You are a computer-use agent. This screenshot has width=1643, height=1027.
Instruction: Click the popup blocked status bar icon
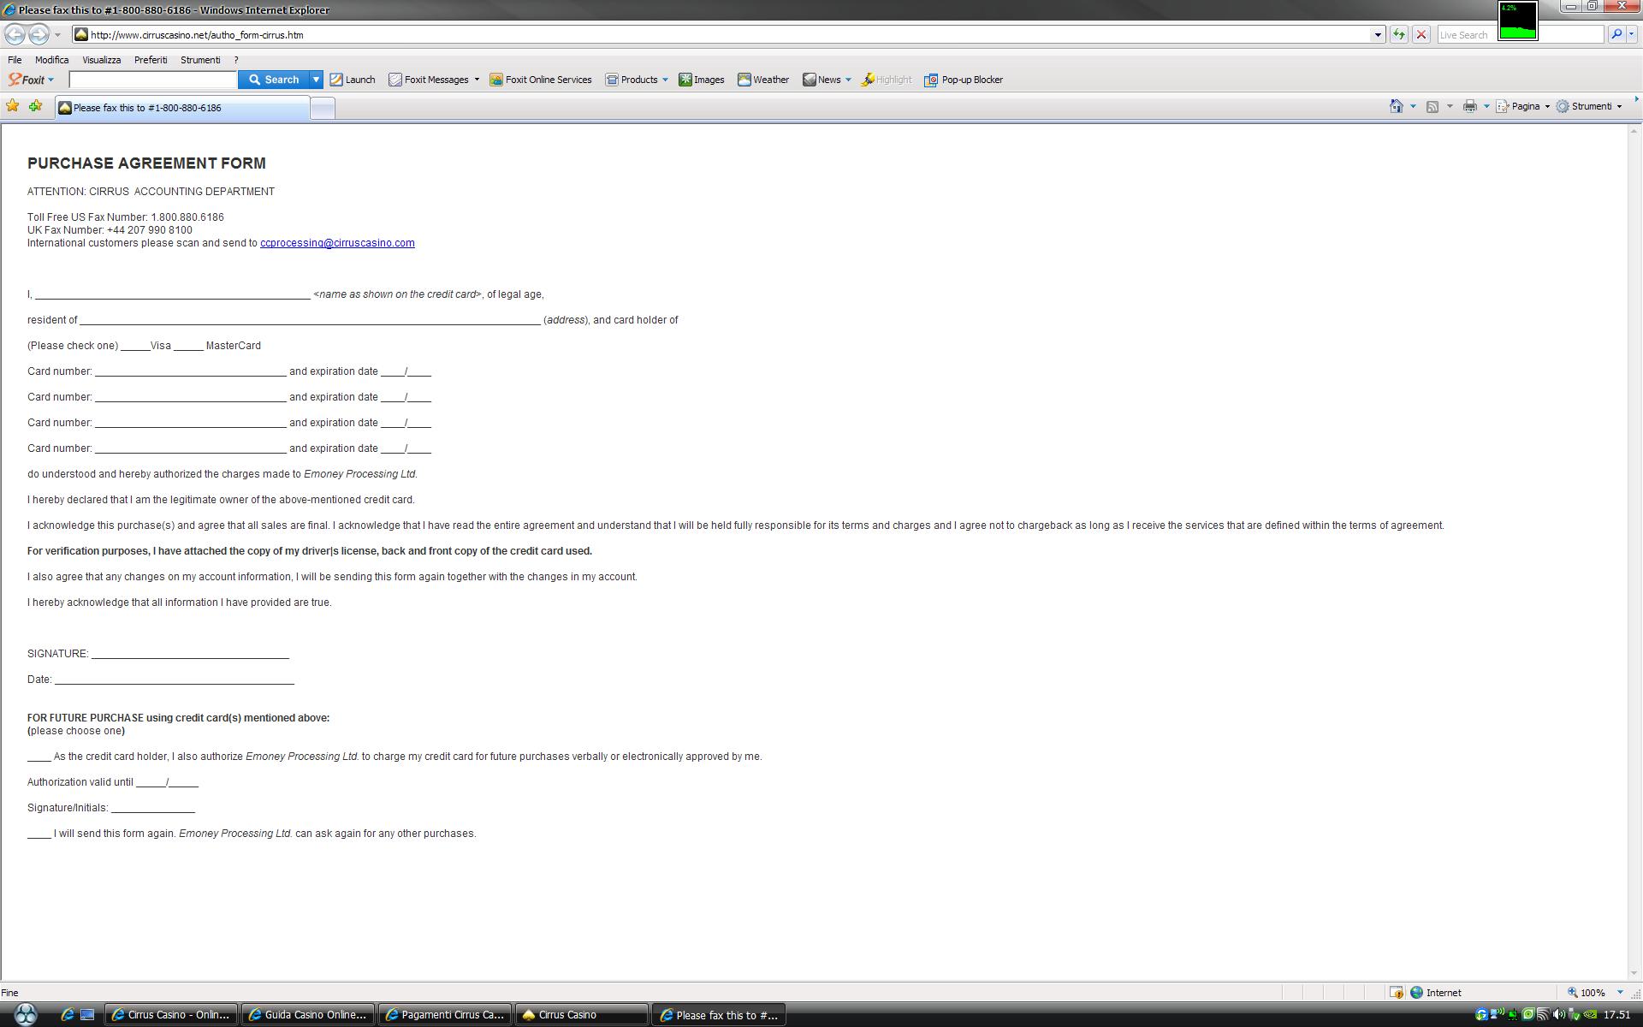click(1397, 993)
